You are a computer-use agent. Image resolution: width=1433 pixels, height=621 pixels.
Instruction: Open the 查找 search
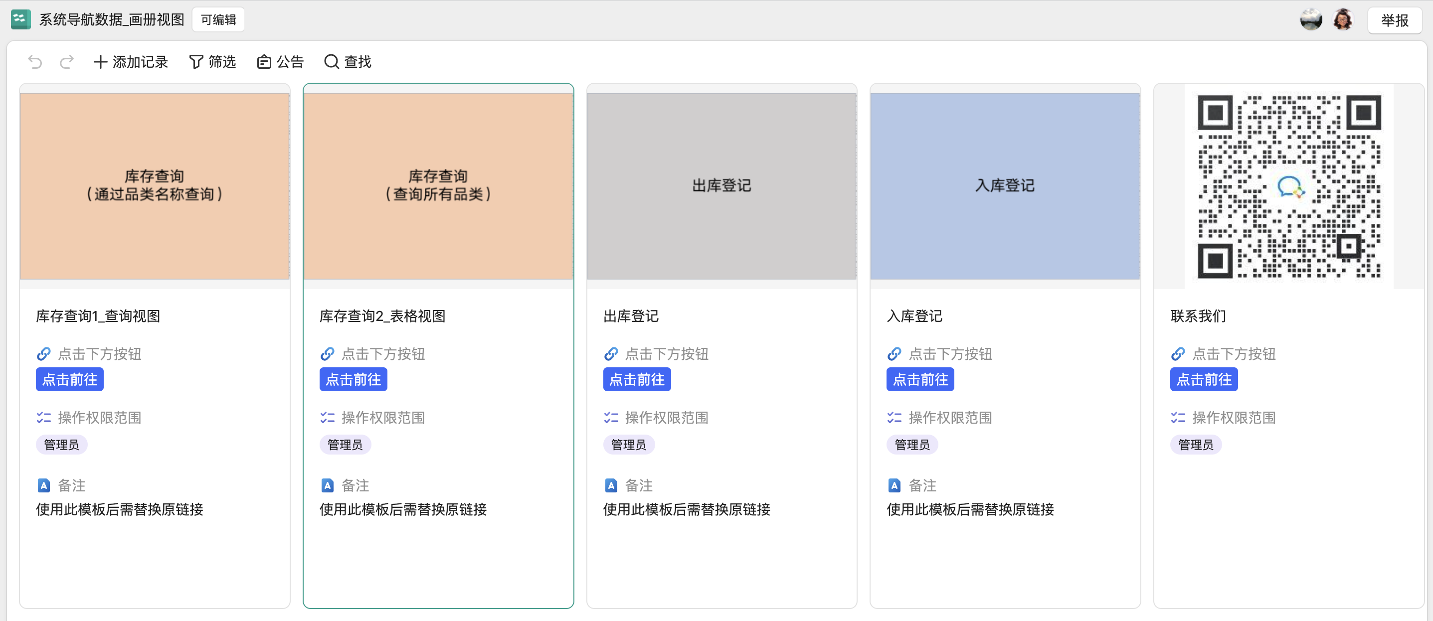point(348,62)
